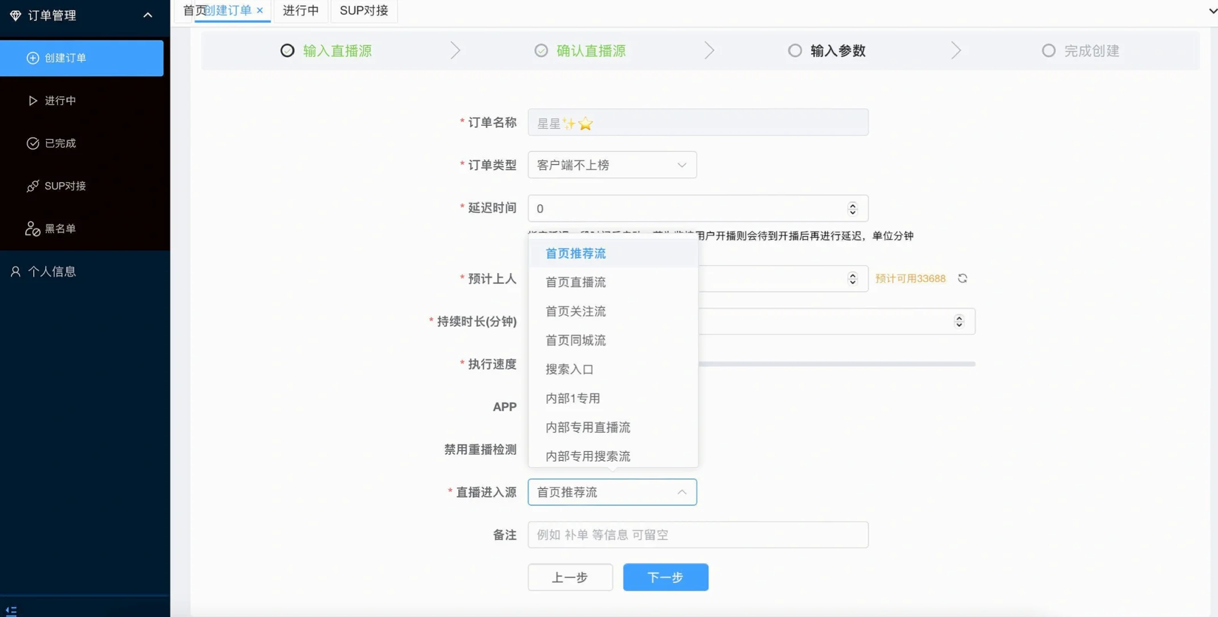This screenshot has height=617, width=1218.
Task: Open the SUP对接 link icon in sidebar
Action: tap(31, 185)
